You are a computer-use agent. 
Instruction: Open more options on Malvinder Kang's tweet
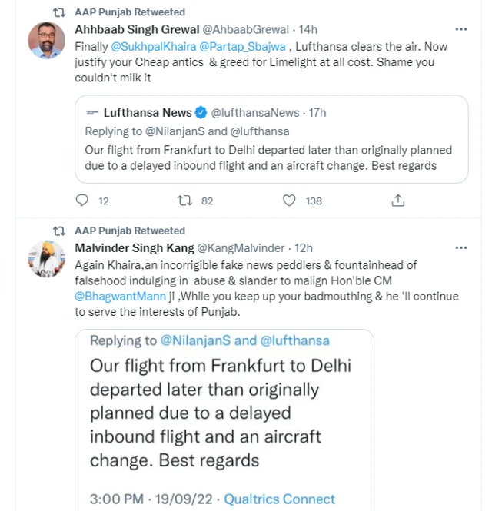coord(461,248)
